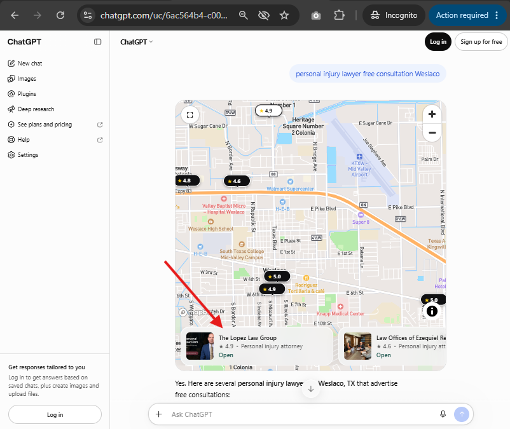The height and width of the screenshot is (429, 510).
Task: Open The Lopez Law Group card
Action: coord(257,346)
